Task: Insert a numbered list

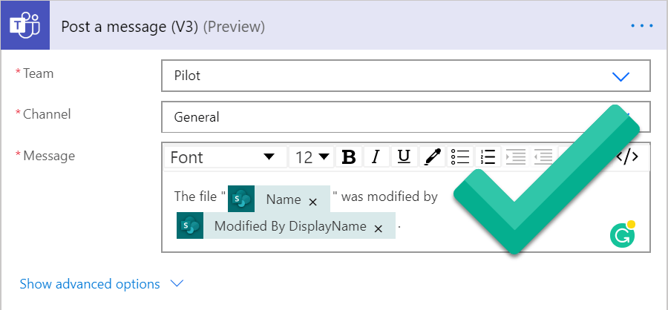Action: [x=488, y=157]
